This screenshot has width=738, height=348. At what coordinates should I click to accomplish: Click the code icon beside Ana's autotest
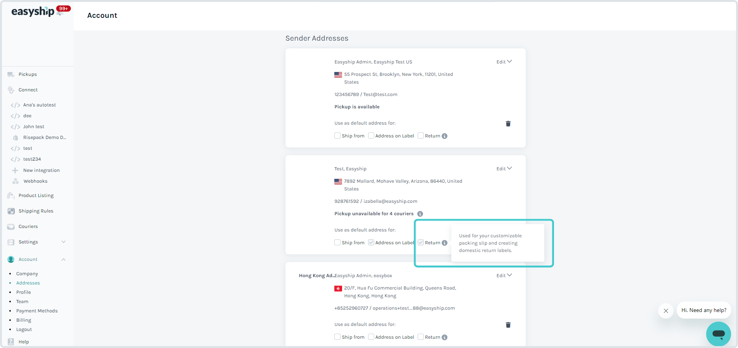point(15,105)
